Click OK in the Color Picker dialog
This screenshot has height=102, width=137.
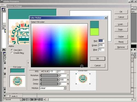click(98, 58)
